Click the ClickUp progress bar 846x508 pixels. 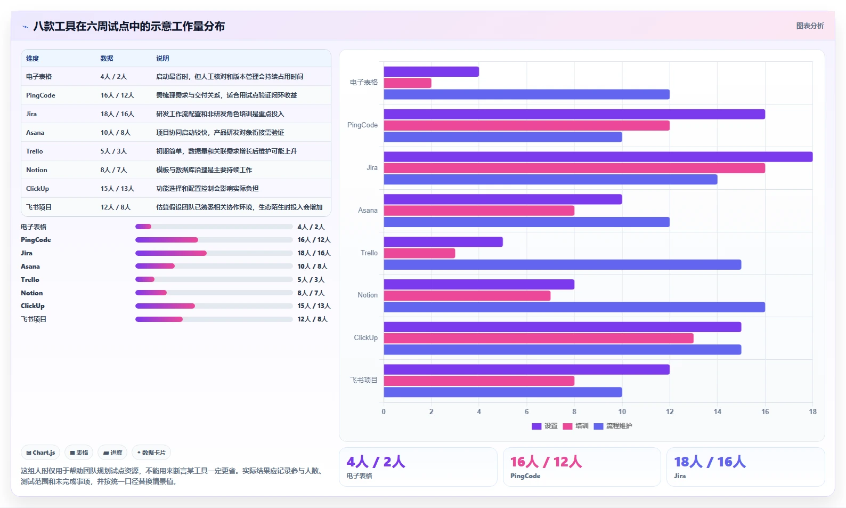(214, 306)
